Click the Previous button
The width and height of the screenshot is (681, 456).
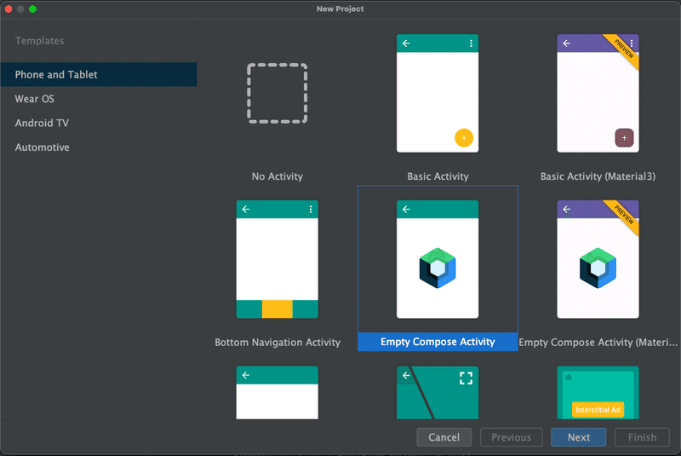point(512,437)
